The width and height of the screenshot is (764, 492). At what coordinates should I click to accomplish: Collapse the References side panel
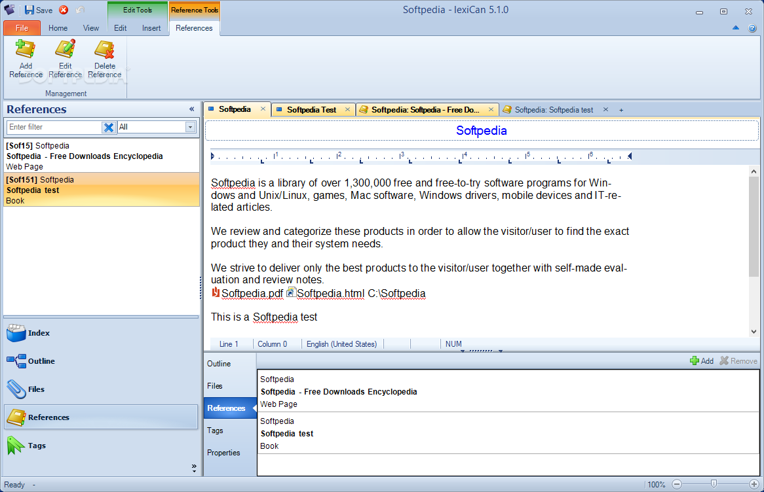pyautogui.click(x=191, y=109)
